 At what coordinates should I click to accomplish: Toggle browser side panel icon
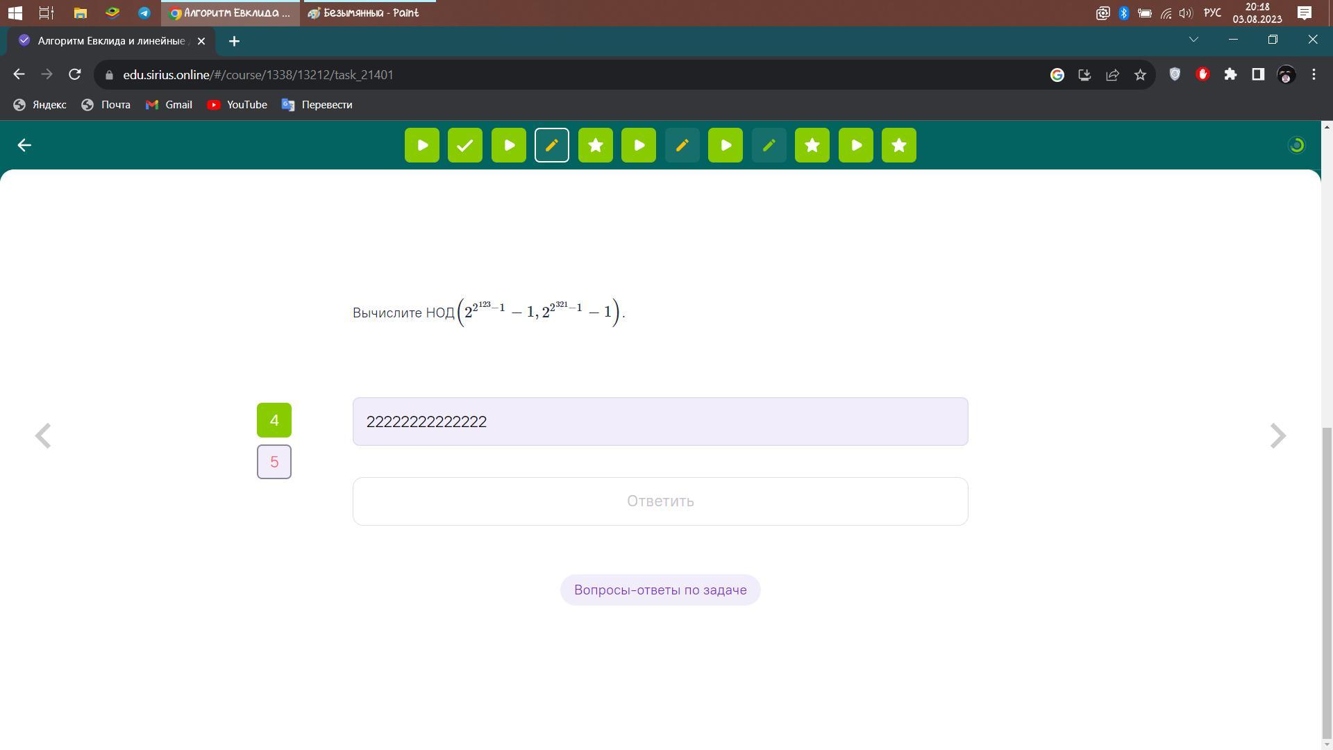point(1258,74)
